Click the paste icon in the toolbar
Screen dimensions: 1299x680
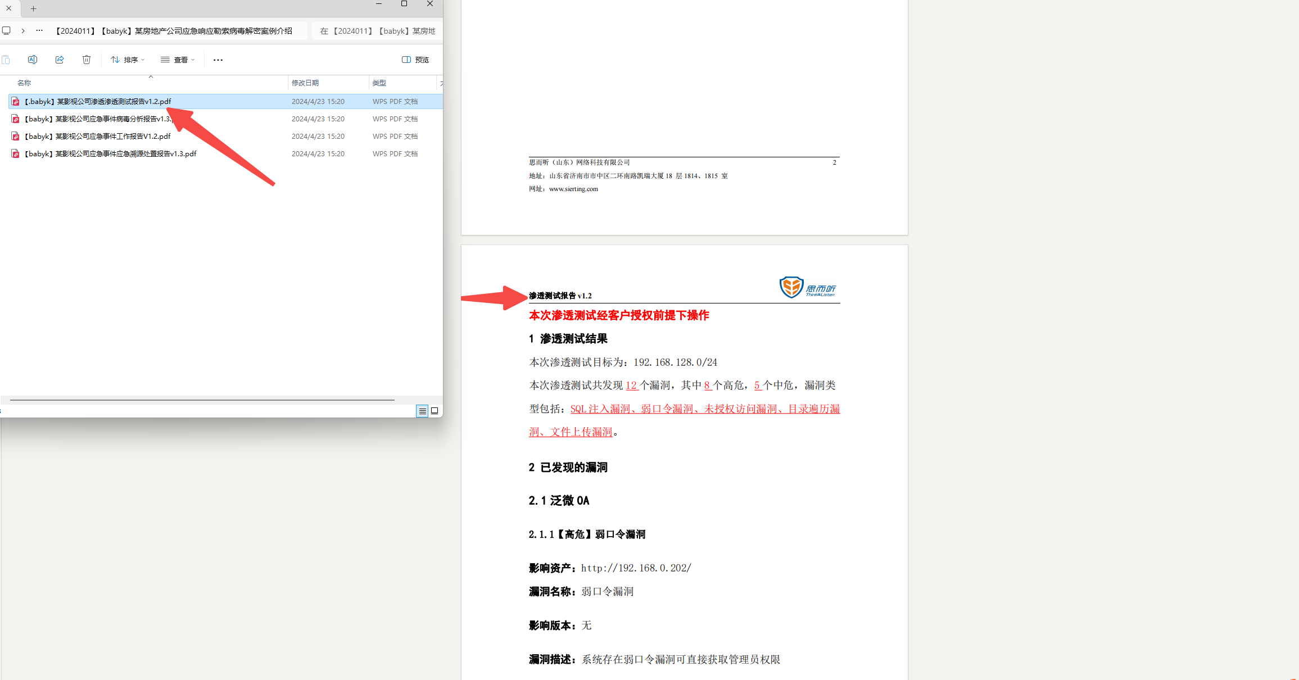pos(6,59)
